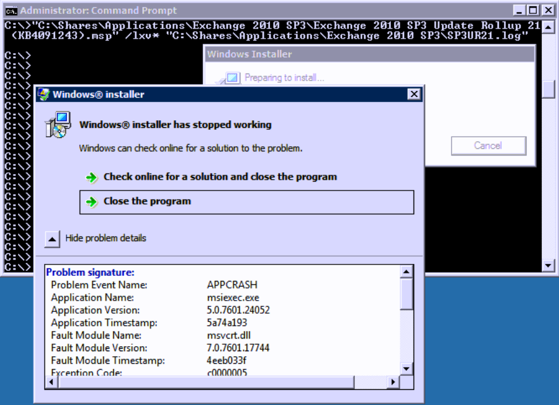Click the Fault Module Name label
Viewport: 559px width, 405px height.
pyautogui.click(x=96, y=335)
